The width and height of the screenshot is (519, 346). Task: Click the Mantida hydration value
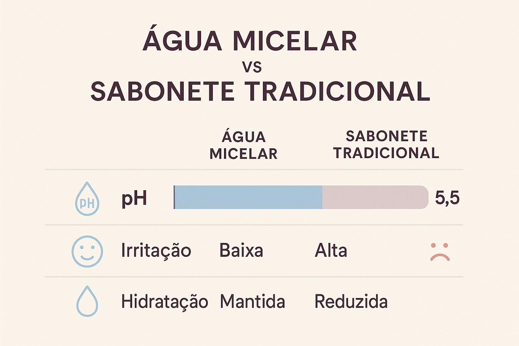(x=252, y=301)
